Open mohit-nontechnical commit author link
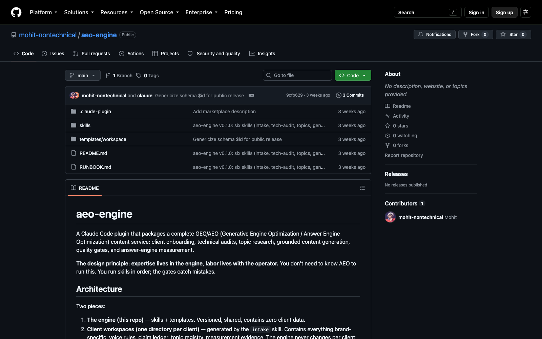The width and height of the screenshot is (542, 339). point(104,96)
